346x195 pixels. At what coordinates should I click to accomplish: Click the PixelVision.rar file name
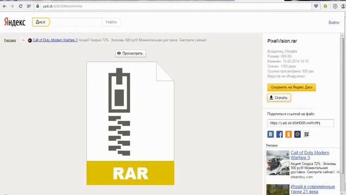[282, 41]
